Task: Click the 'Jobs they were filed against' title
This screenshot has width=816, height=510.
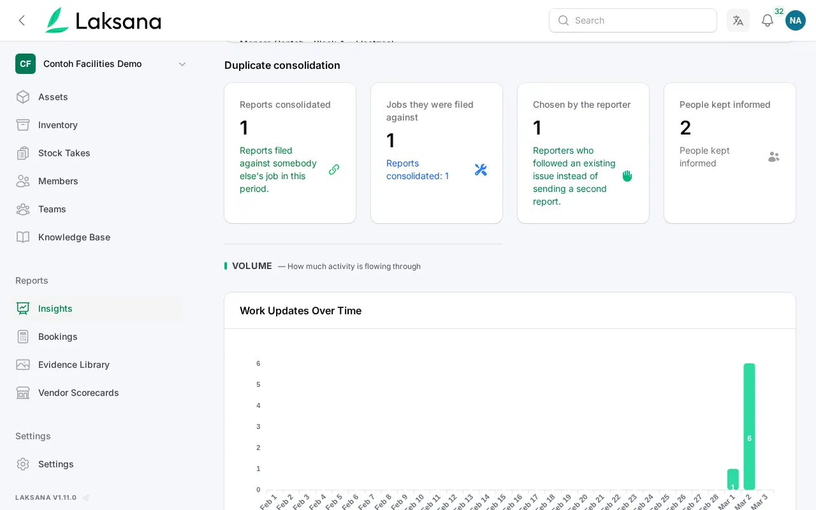Action: (x=430, y=111)
